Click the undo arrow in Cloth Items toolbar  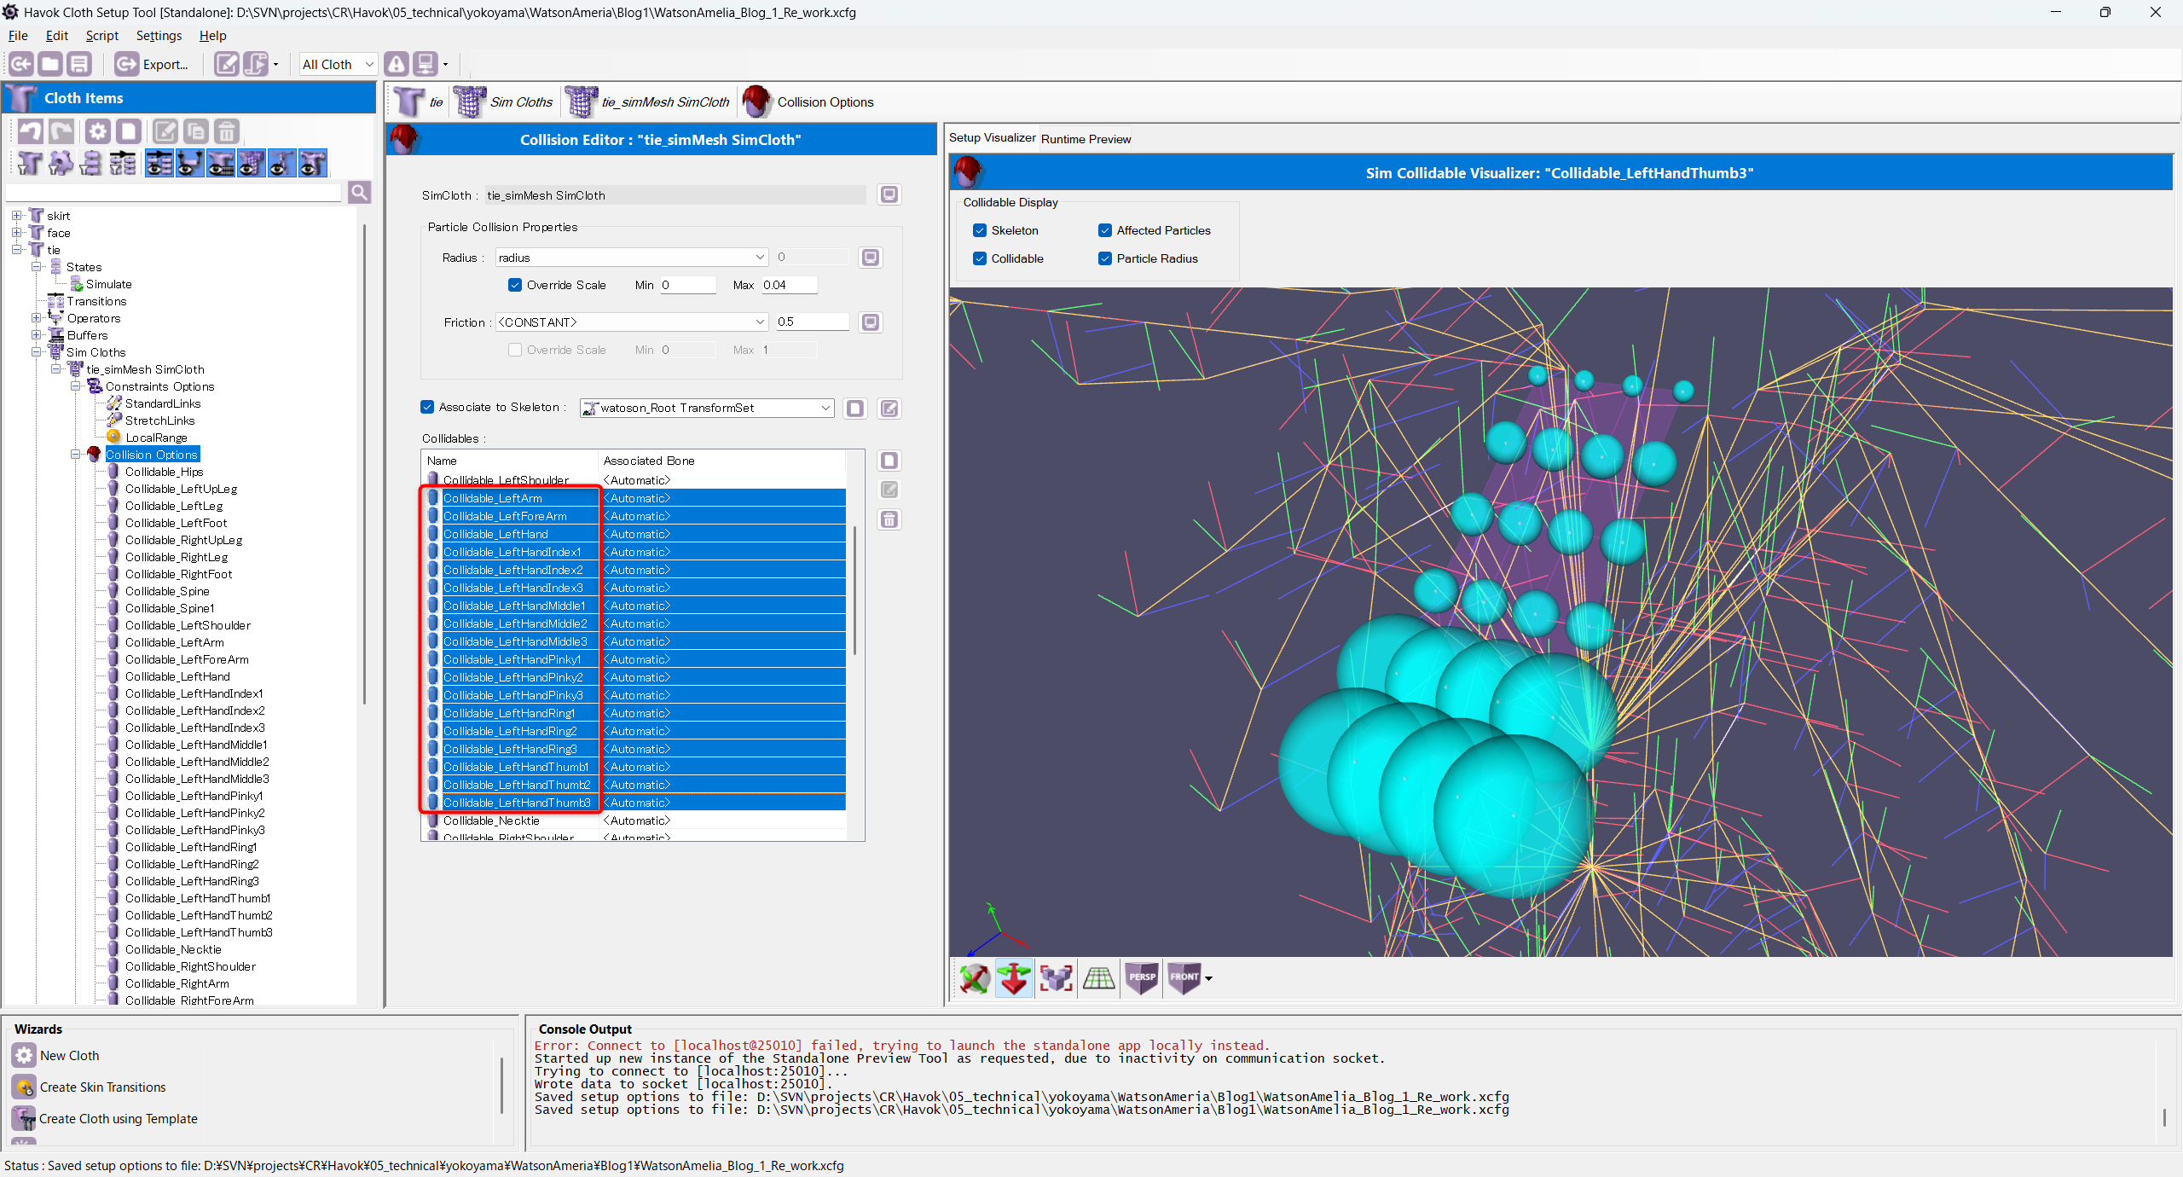pyautogui.click(x=31, y=131)
